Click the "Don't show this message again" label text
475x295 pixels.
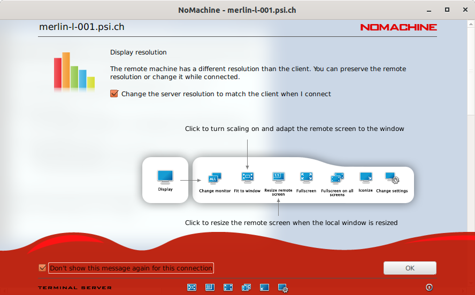[x=131, y=268]
